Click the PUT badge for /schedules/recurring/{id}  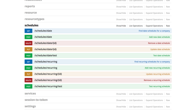click(28, 74)
